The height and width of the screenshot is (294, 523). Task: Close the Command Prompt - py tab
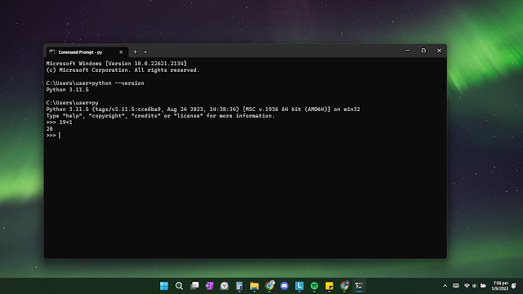(x=121, y=52)
